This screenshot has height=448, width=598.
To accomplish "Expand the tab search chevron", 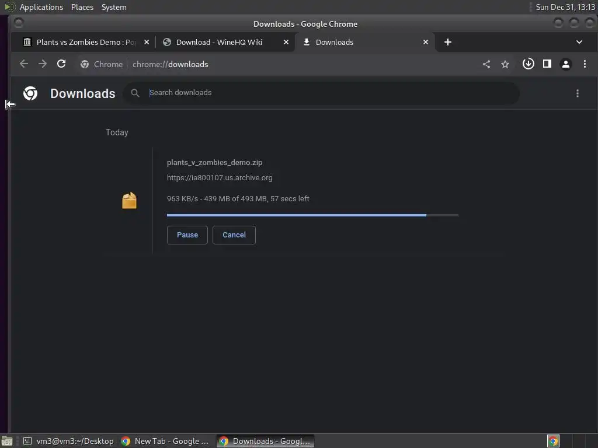I will pos(579,42).
